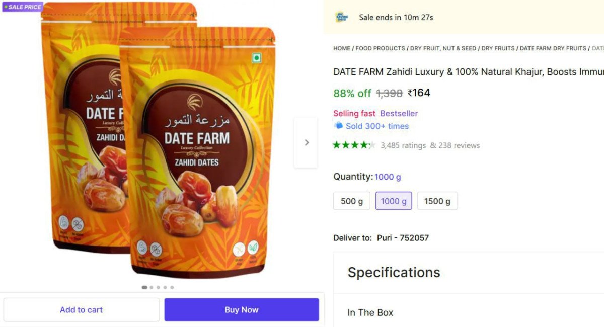Click the Big Saving Days sale icon

click(x=342, y=17)
